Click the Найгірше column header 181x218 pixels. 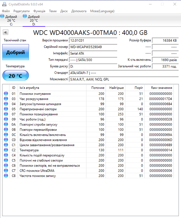point(116,88)
